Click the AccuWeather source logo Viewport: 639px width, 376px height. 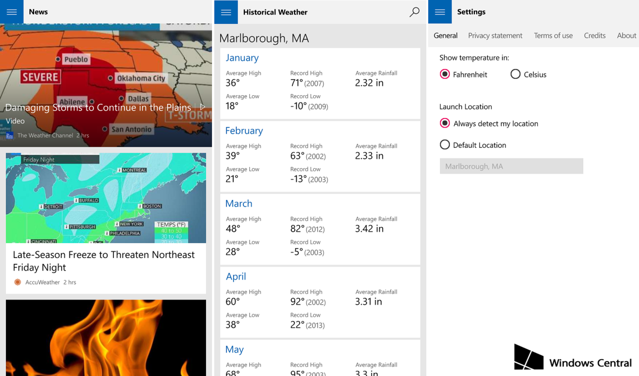[18, 282]
